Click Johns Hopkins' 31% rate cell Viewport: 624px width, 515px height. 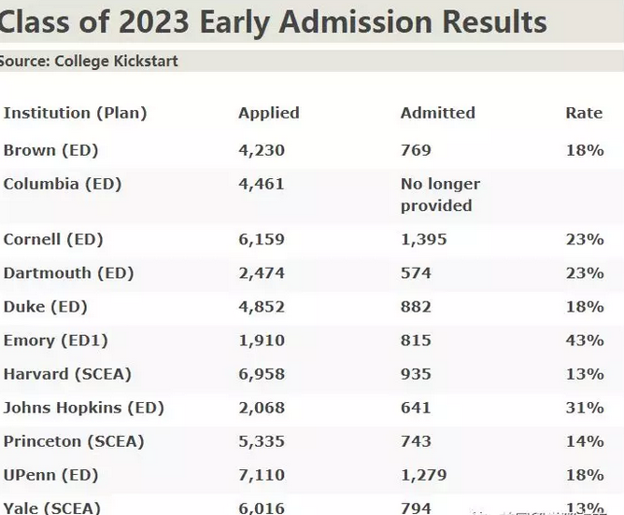click(x=585, y=408)
